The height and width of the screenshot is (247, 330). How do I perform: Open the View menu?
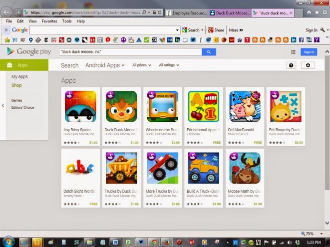tap(32, 21)
